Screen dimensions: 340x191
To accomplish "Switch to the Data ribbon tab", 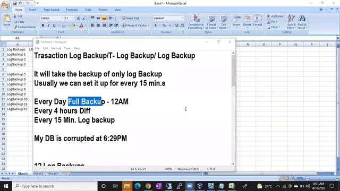I will [88, 10].
